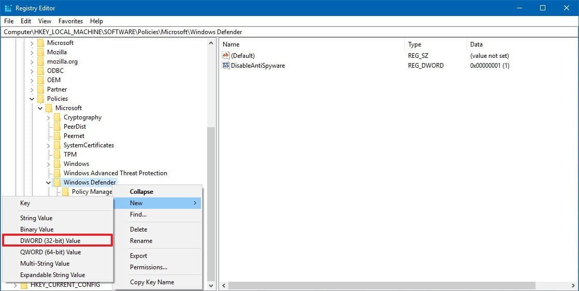Open the New submenu entry
The height and width of the screenshot is (291, 579).
[x=157, y=203]
